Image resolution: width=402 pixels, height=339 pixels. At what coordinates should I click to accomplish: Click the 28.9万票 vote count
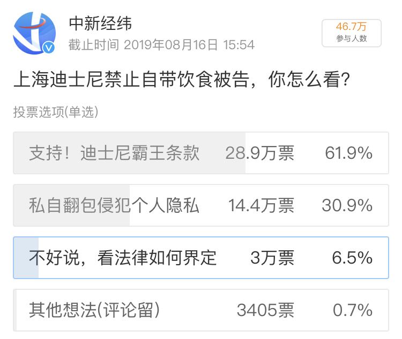coord(259,153)
